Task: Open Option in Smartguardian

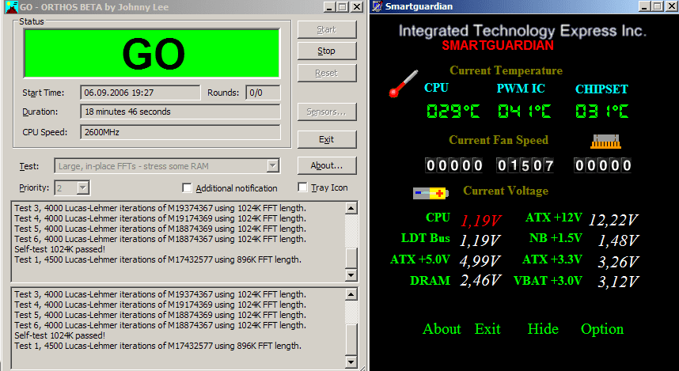Action: point(602,330)
